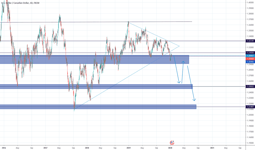255x150 pixels.
Task: Click the US economic event flag icon
Action: tap(172, 142)
